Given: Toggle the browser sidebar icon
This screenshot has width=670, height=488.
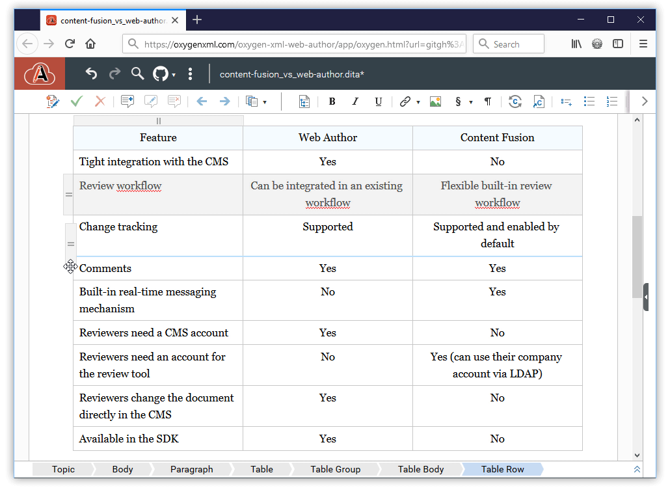Looking at the screenshot, I should (x=618, y=44).
